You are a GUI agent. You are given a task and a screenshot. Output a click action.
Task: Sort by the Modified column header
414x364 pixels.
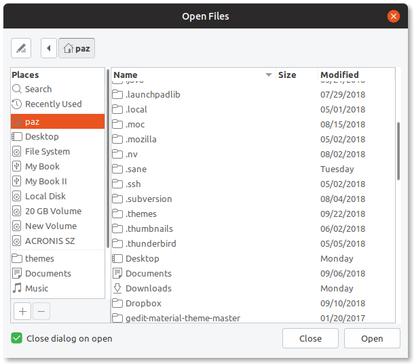coord(356,75)
